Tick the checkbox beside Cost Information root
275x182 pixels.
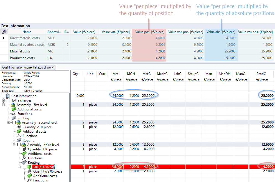3,96
